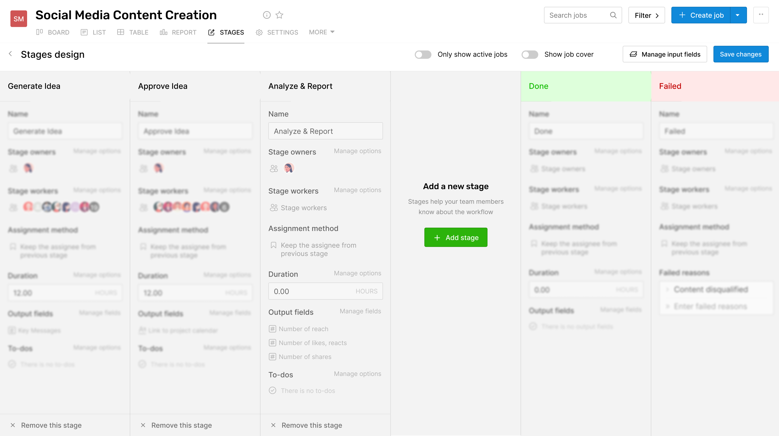Click the Add stage button

[455, 237]
